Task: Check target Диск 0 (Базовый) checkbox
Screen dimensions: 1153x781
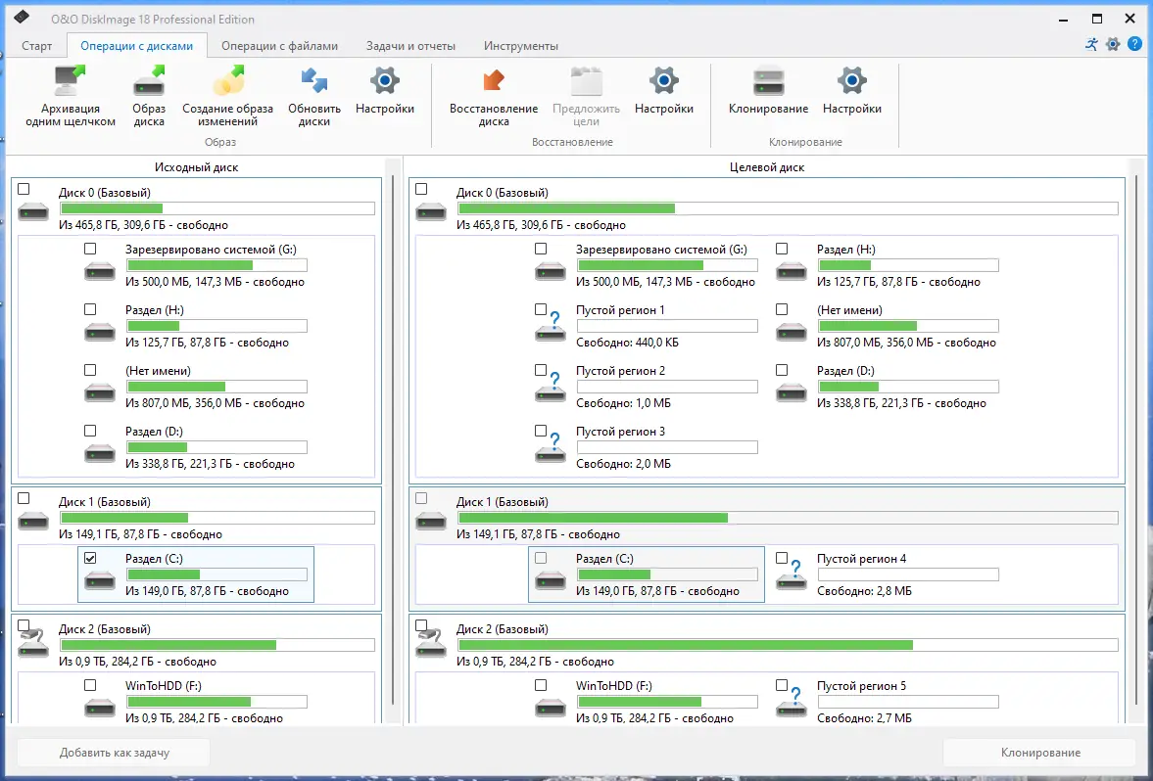Action: coord(420,189)
